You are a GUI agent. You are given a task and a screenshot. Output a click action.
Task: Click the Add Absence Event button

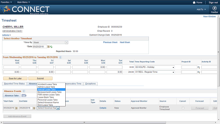(17, 116)
